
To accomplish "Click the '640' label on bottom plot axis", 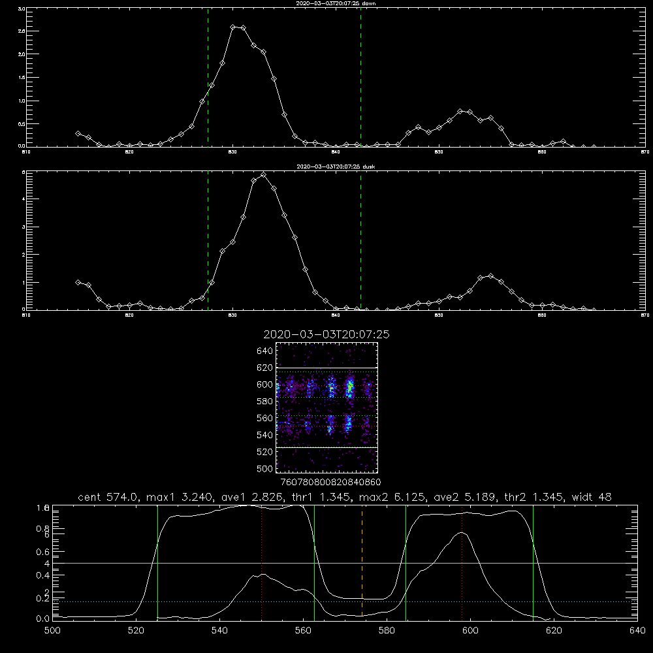I will (637, 631).
